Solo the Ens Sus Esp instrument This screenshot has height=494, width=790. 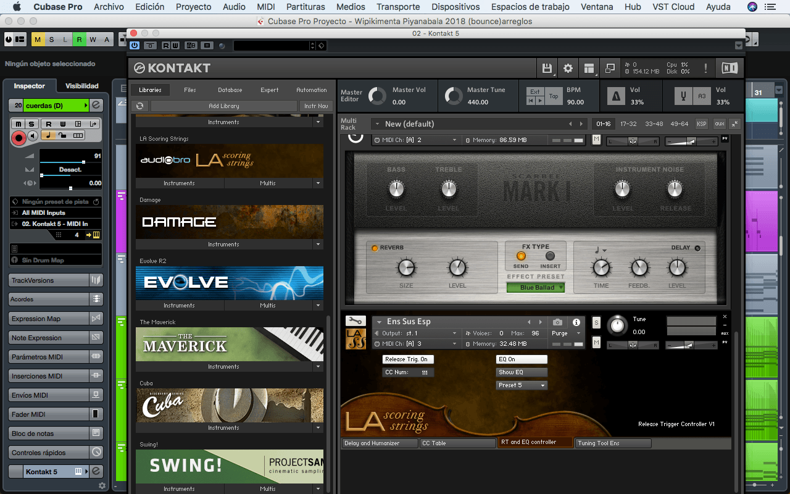pos(596,322)
